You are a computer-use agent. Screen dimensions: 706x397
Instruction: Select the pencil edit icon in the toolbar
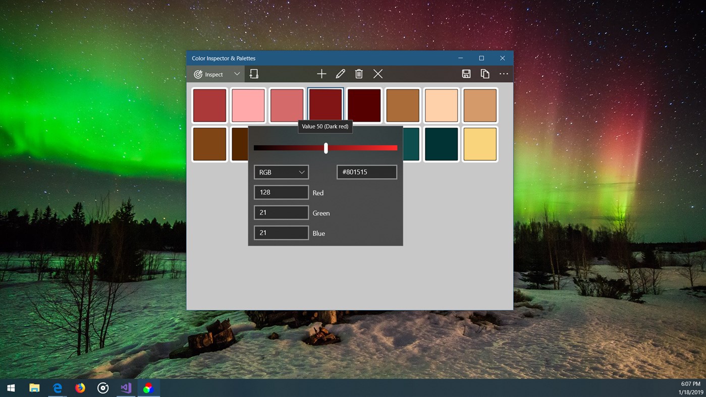click(340, 74)
